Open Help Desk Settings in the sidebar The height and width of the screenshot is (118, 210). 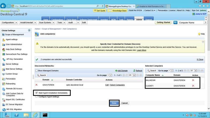pyautogui.click(x=13, y=49)
